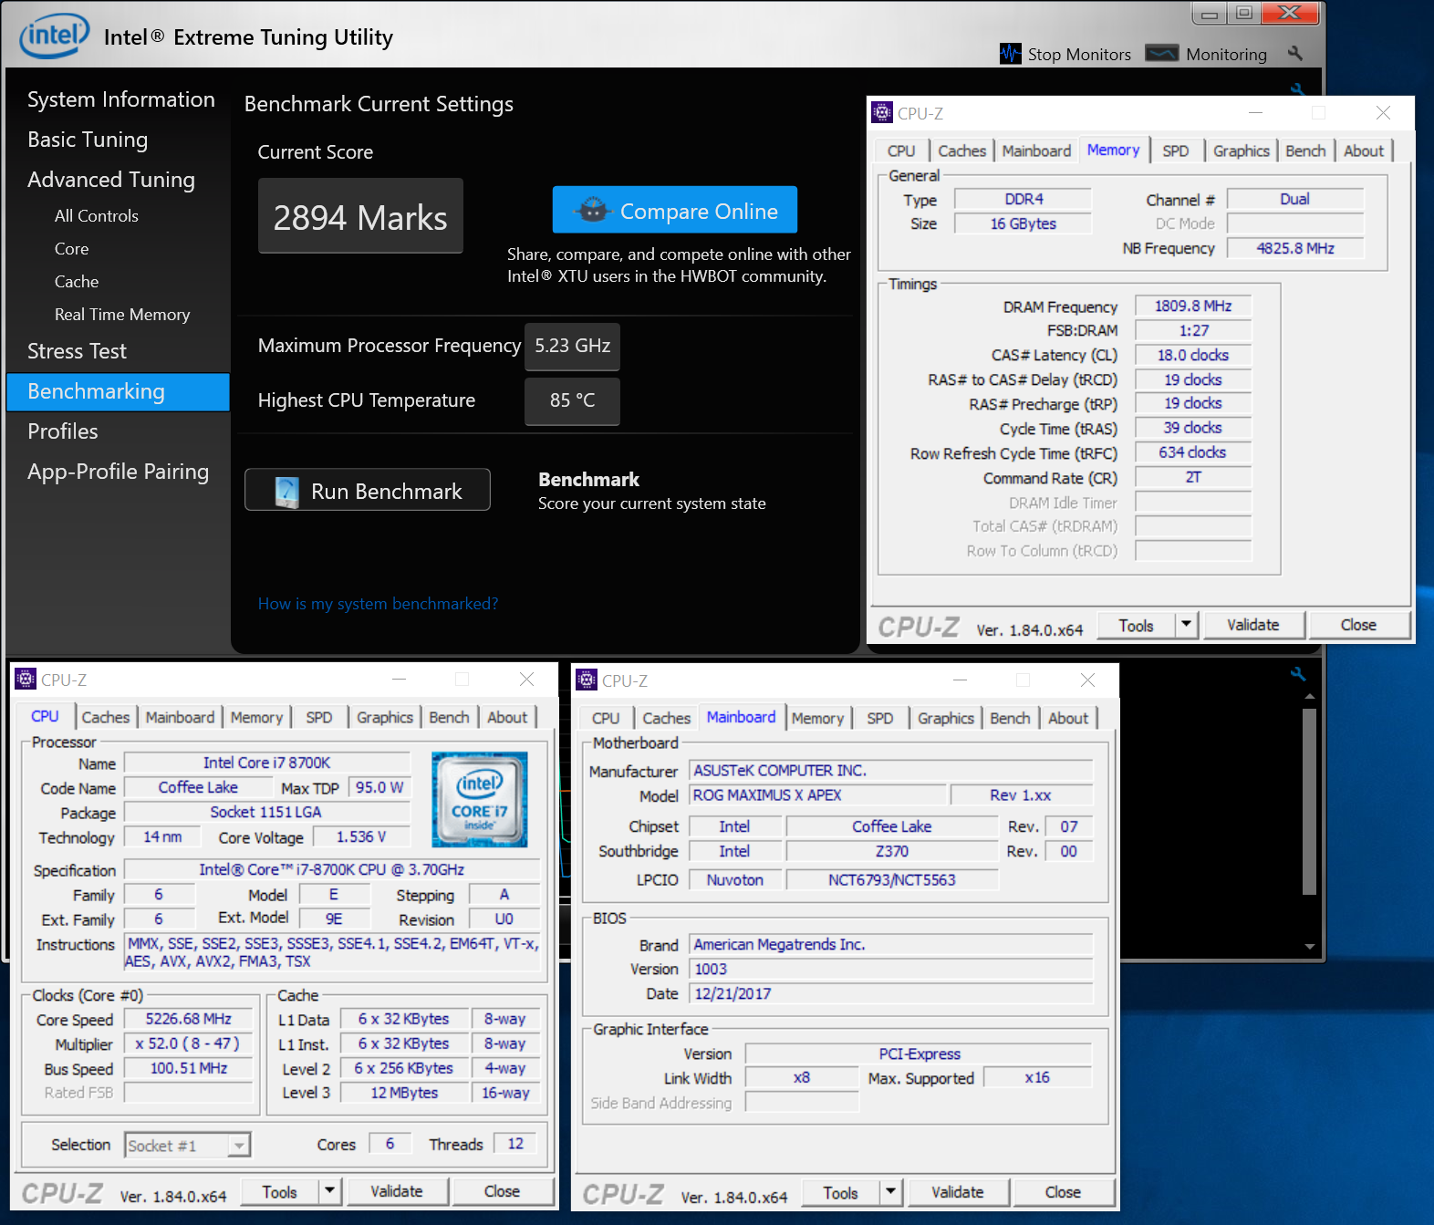Click Core Voltage 1.536 V field
Image resolution: width=1434 pixels, height=1225 pixels.
pos(361,836)
